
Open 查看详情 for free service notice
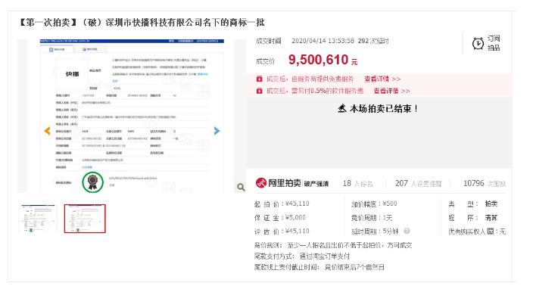point(382,79)
